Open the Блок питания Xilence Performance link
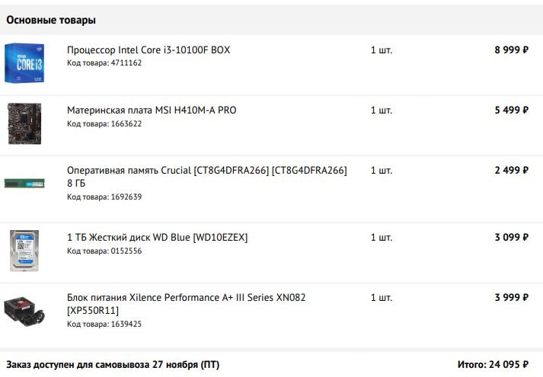Screen dimensions: 543x377 pos(186,298)
